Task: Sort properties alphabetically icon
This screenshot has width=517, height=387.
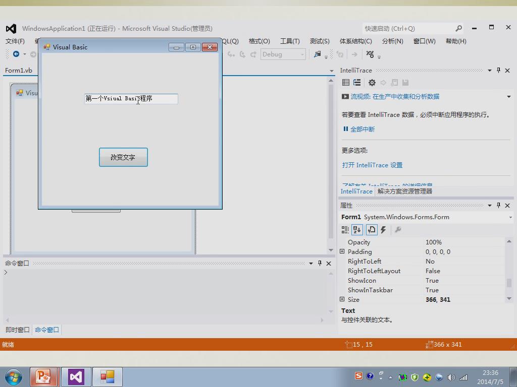Action: pyautogui.click(x=357, y=230)
